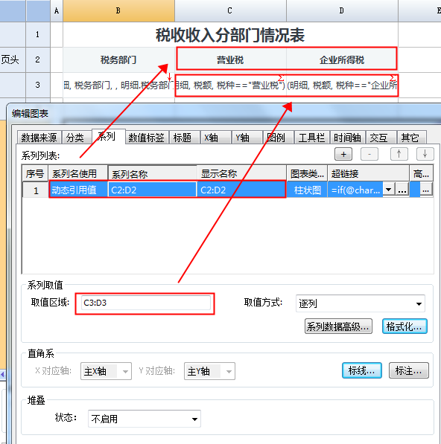Move series up with up arrow
The width and height of the screenshot is (441, 444).
coord(399,155)
